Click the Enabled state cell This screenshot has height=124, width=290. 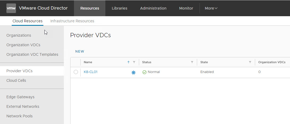207,72
